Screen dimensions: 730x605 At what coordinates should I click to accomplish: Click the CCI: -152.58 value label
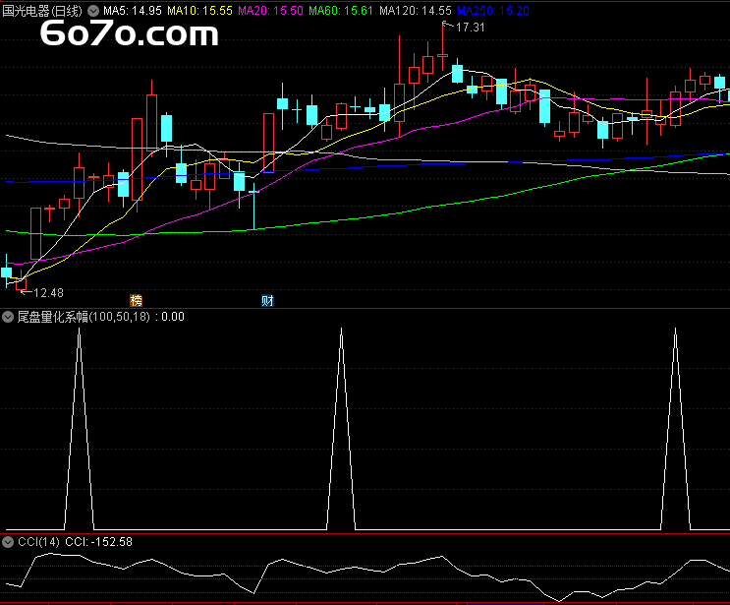coord(98,542)
